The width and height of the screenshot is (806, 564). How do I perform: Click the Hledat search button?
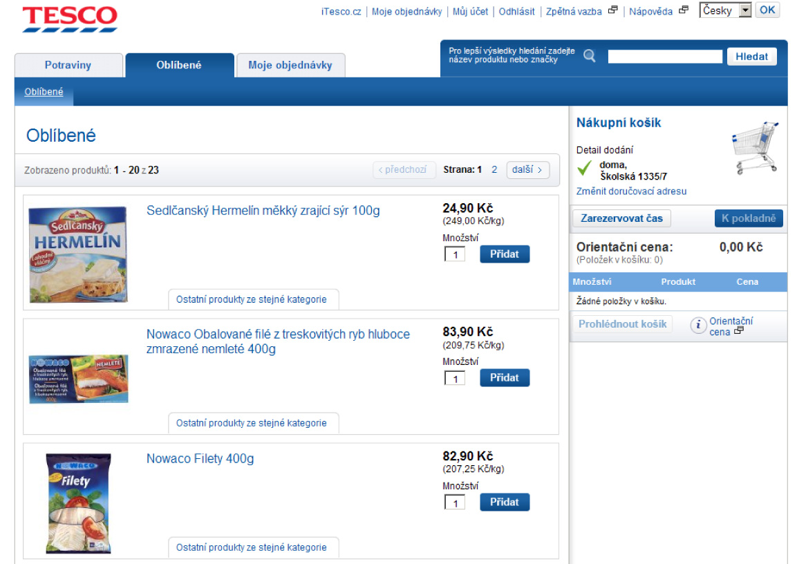click(751, 57)
